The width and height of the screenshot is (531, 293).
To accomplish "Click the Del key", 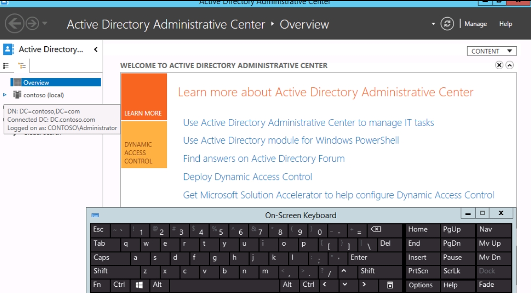I will click(x=390, y=244).
